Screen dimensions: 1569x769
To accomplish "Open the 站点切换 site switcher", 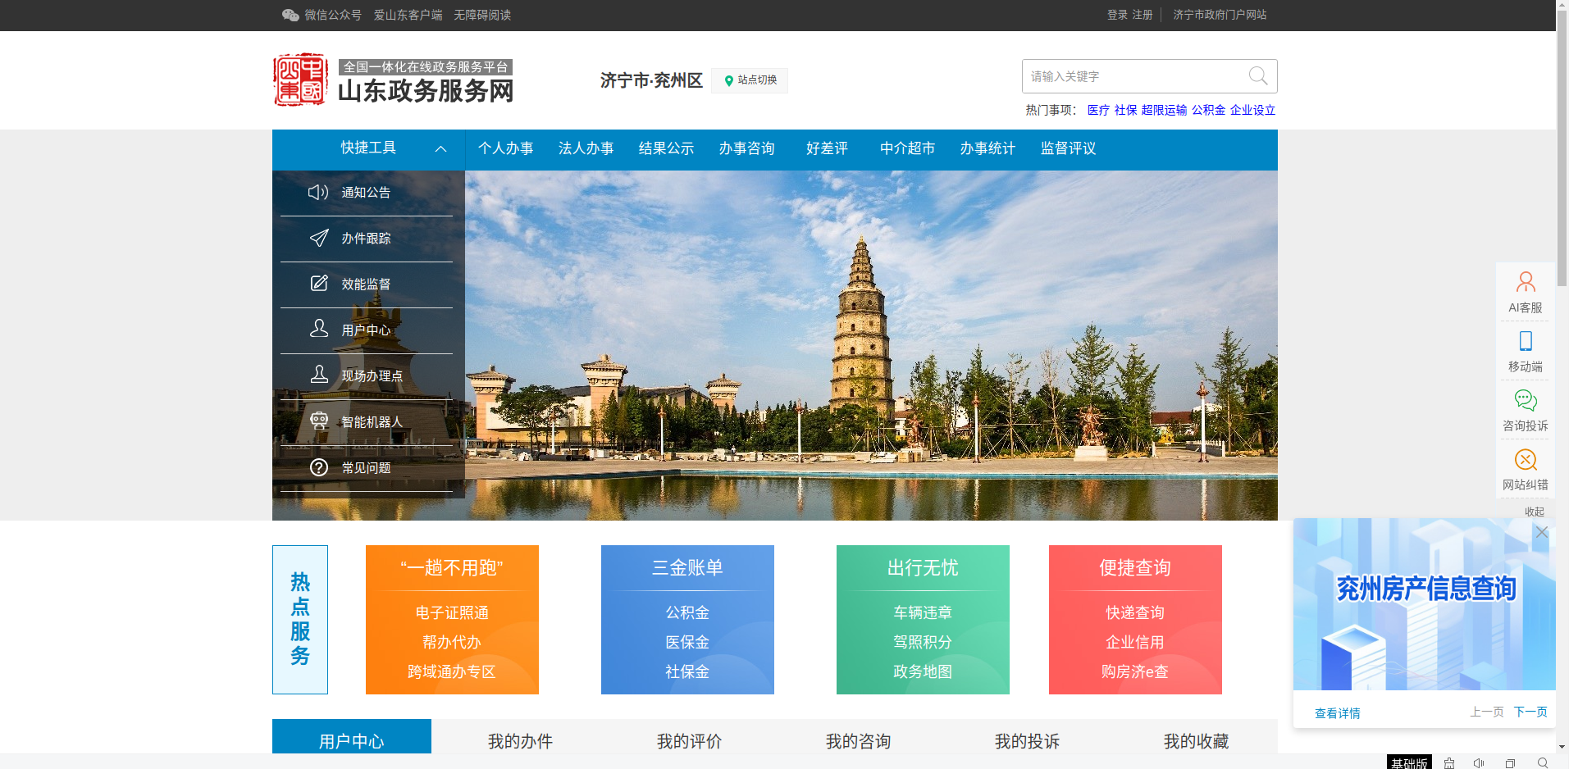I will [750, 80].
